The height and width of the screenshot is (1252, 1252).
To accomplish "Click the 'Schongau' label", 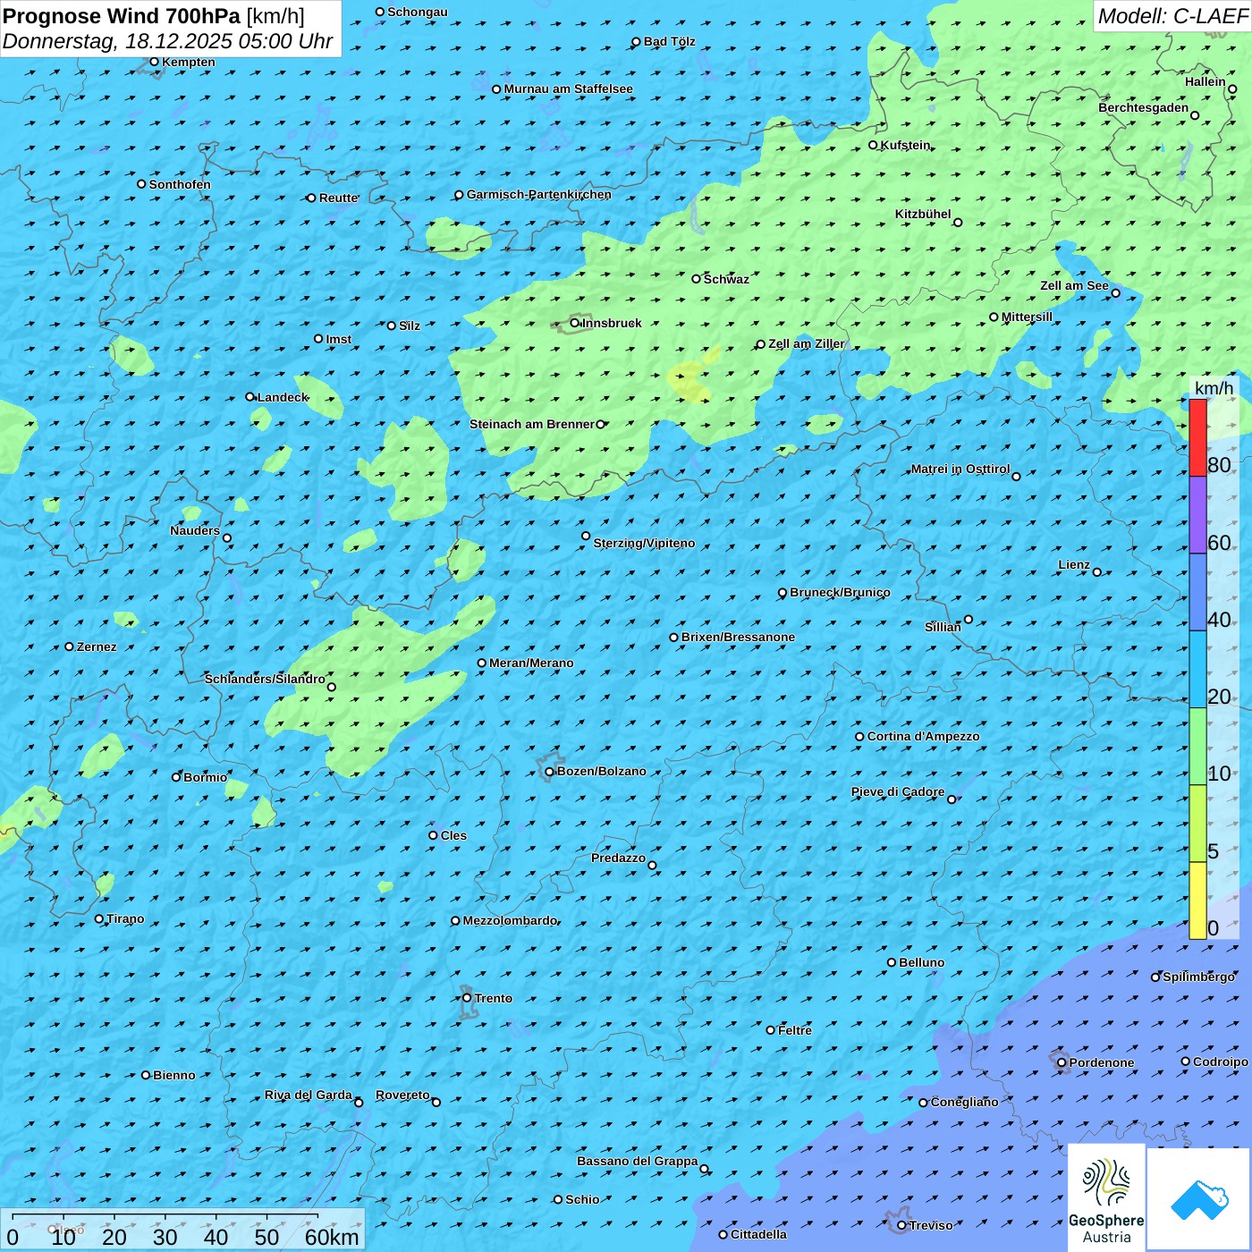I will pos(418,12).
